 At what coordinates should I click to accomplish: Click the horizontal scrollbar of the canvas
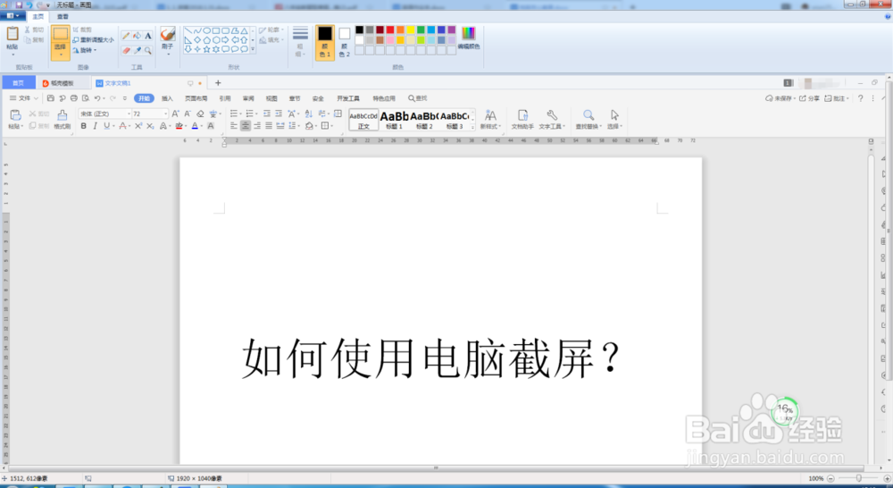tap(436, 468)
